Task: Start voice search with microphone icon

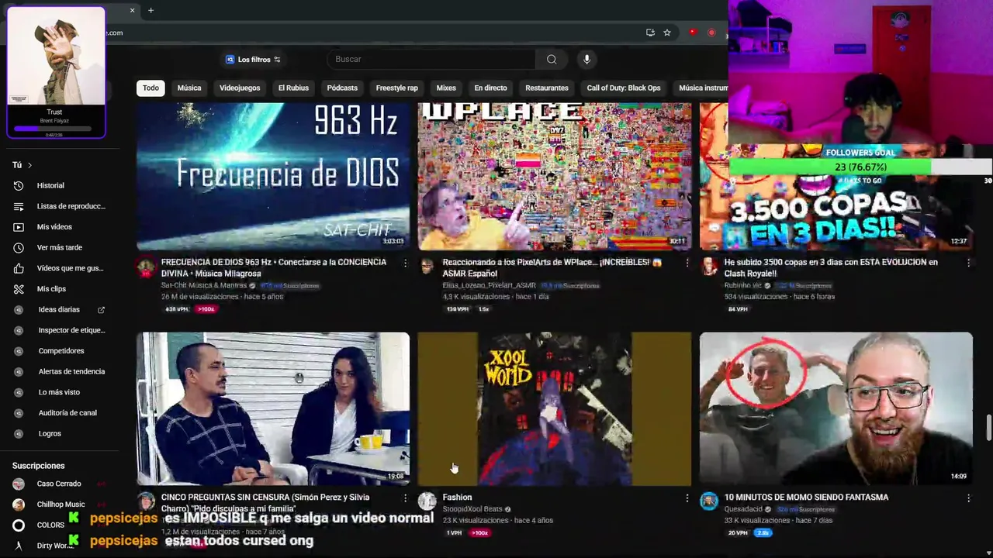Action: click(x=586, y=59)
